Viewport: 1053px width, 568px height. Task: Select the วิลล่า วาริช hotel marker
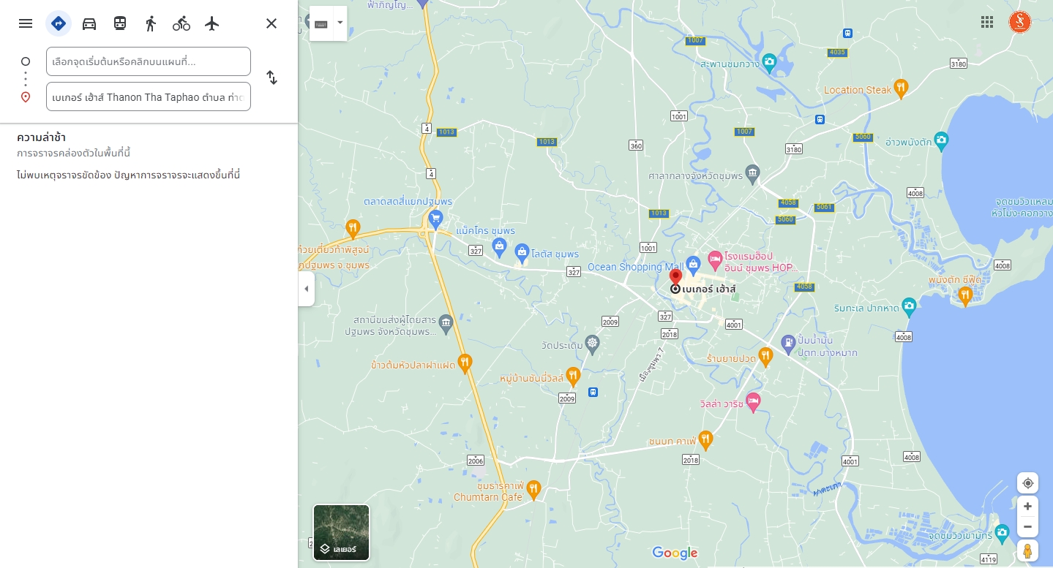753,402
